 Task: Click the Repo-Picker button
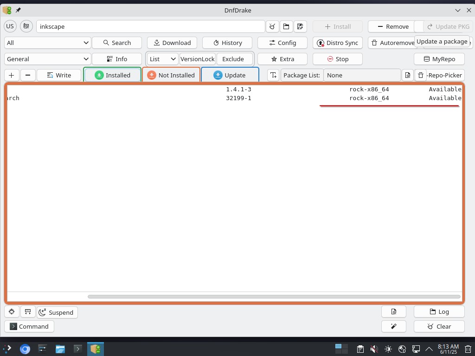445,75
